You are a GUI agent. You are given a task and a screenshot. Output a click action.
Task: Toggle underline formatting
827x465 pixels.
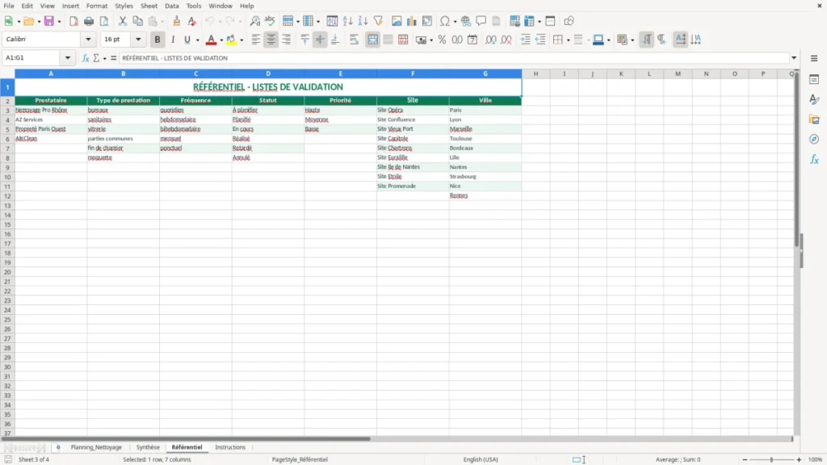(187, 40)
